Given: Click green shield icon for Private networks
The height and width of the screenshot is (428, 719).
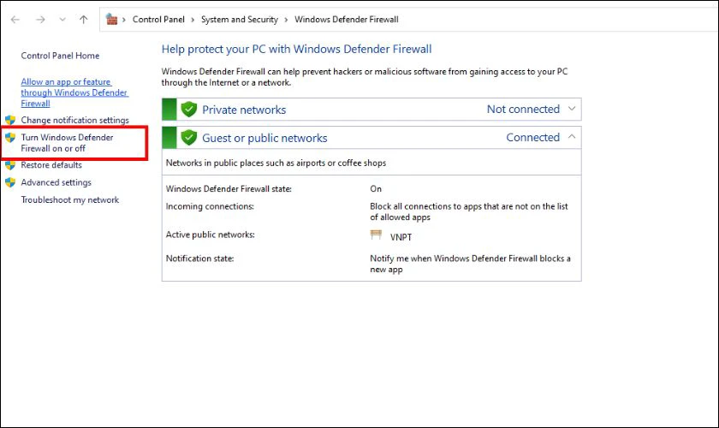Looking at the screenshot, I should click(189, 110).
